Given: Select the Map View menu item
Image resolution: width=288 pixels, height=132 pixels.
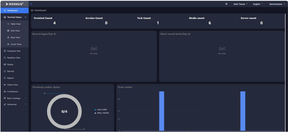Looking at the screenshot, I should click(15, 38).
